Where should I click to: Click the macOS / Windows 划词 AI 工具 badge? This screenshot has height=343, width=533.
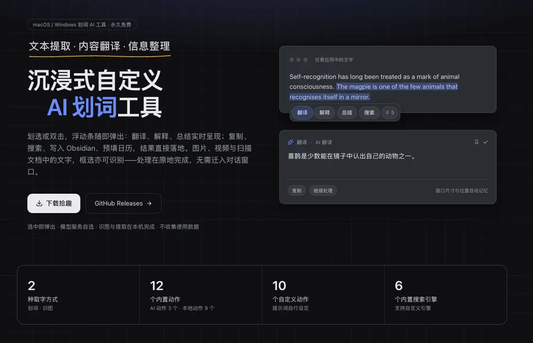[x=82, y=25]
